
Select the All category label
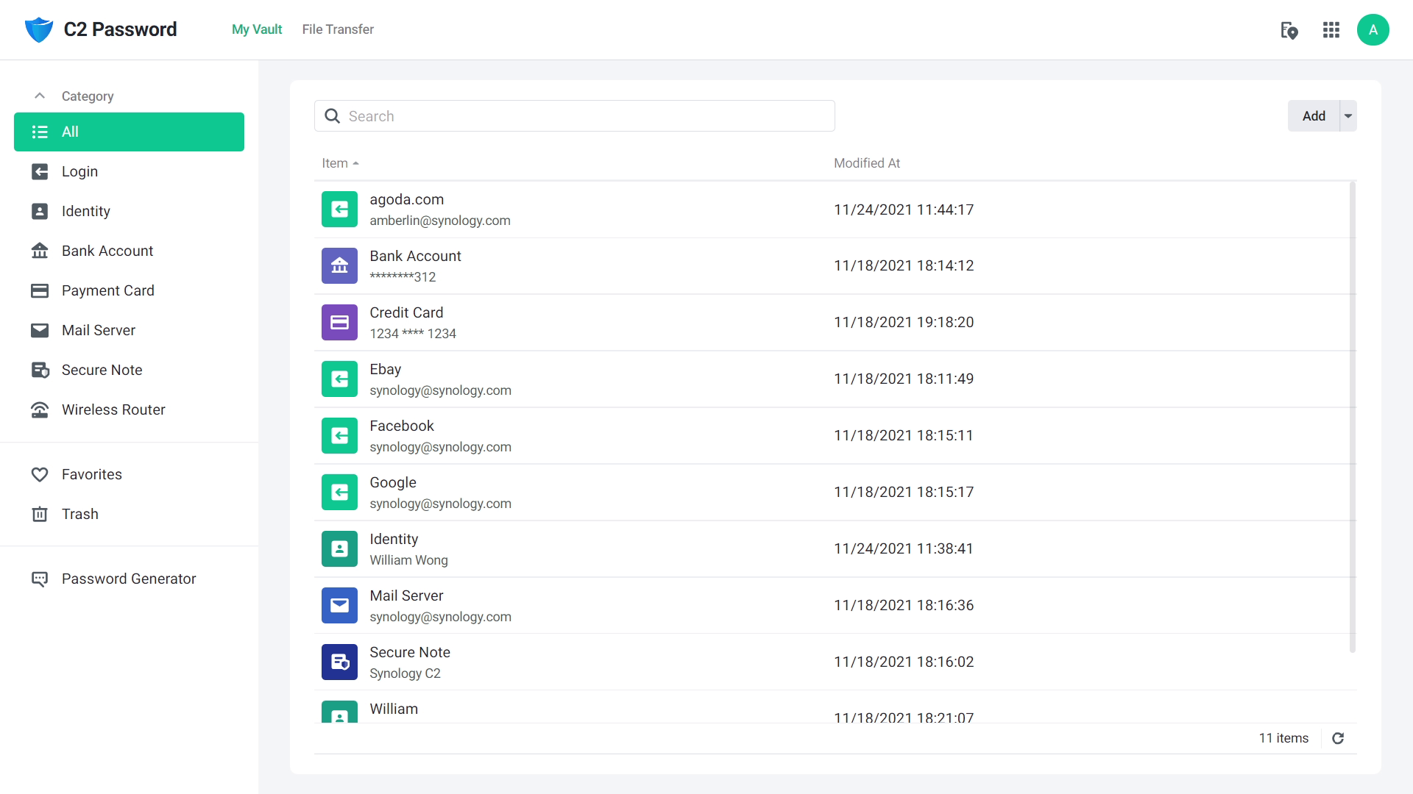70,132
